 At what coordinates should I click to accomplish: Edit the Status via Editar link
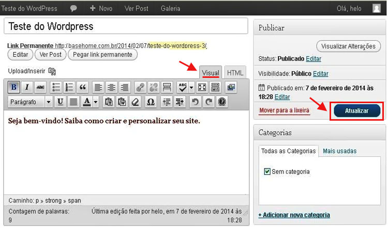pos(314,59)
